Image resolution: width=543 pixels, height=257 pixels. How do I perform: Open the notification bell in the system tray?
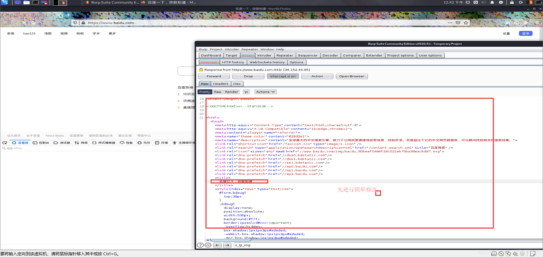coord(492,2)
